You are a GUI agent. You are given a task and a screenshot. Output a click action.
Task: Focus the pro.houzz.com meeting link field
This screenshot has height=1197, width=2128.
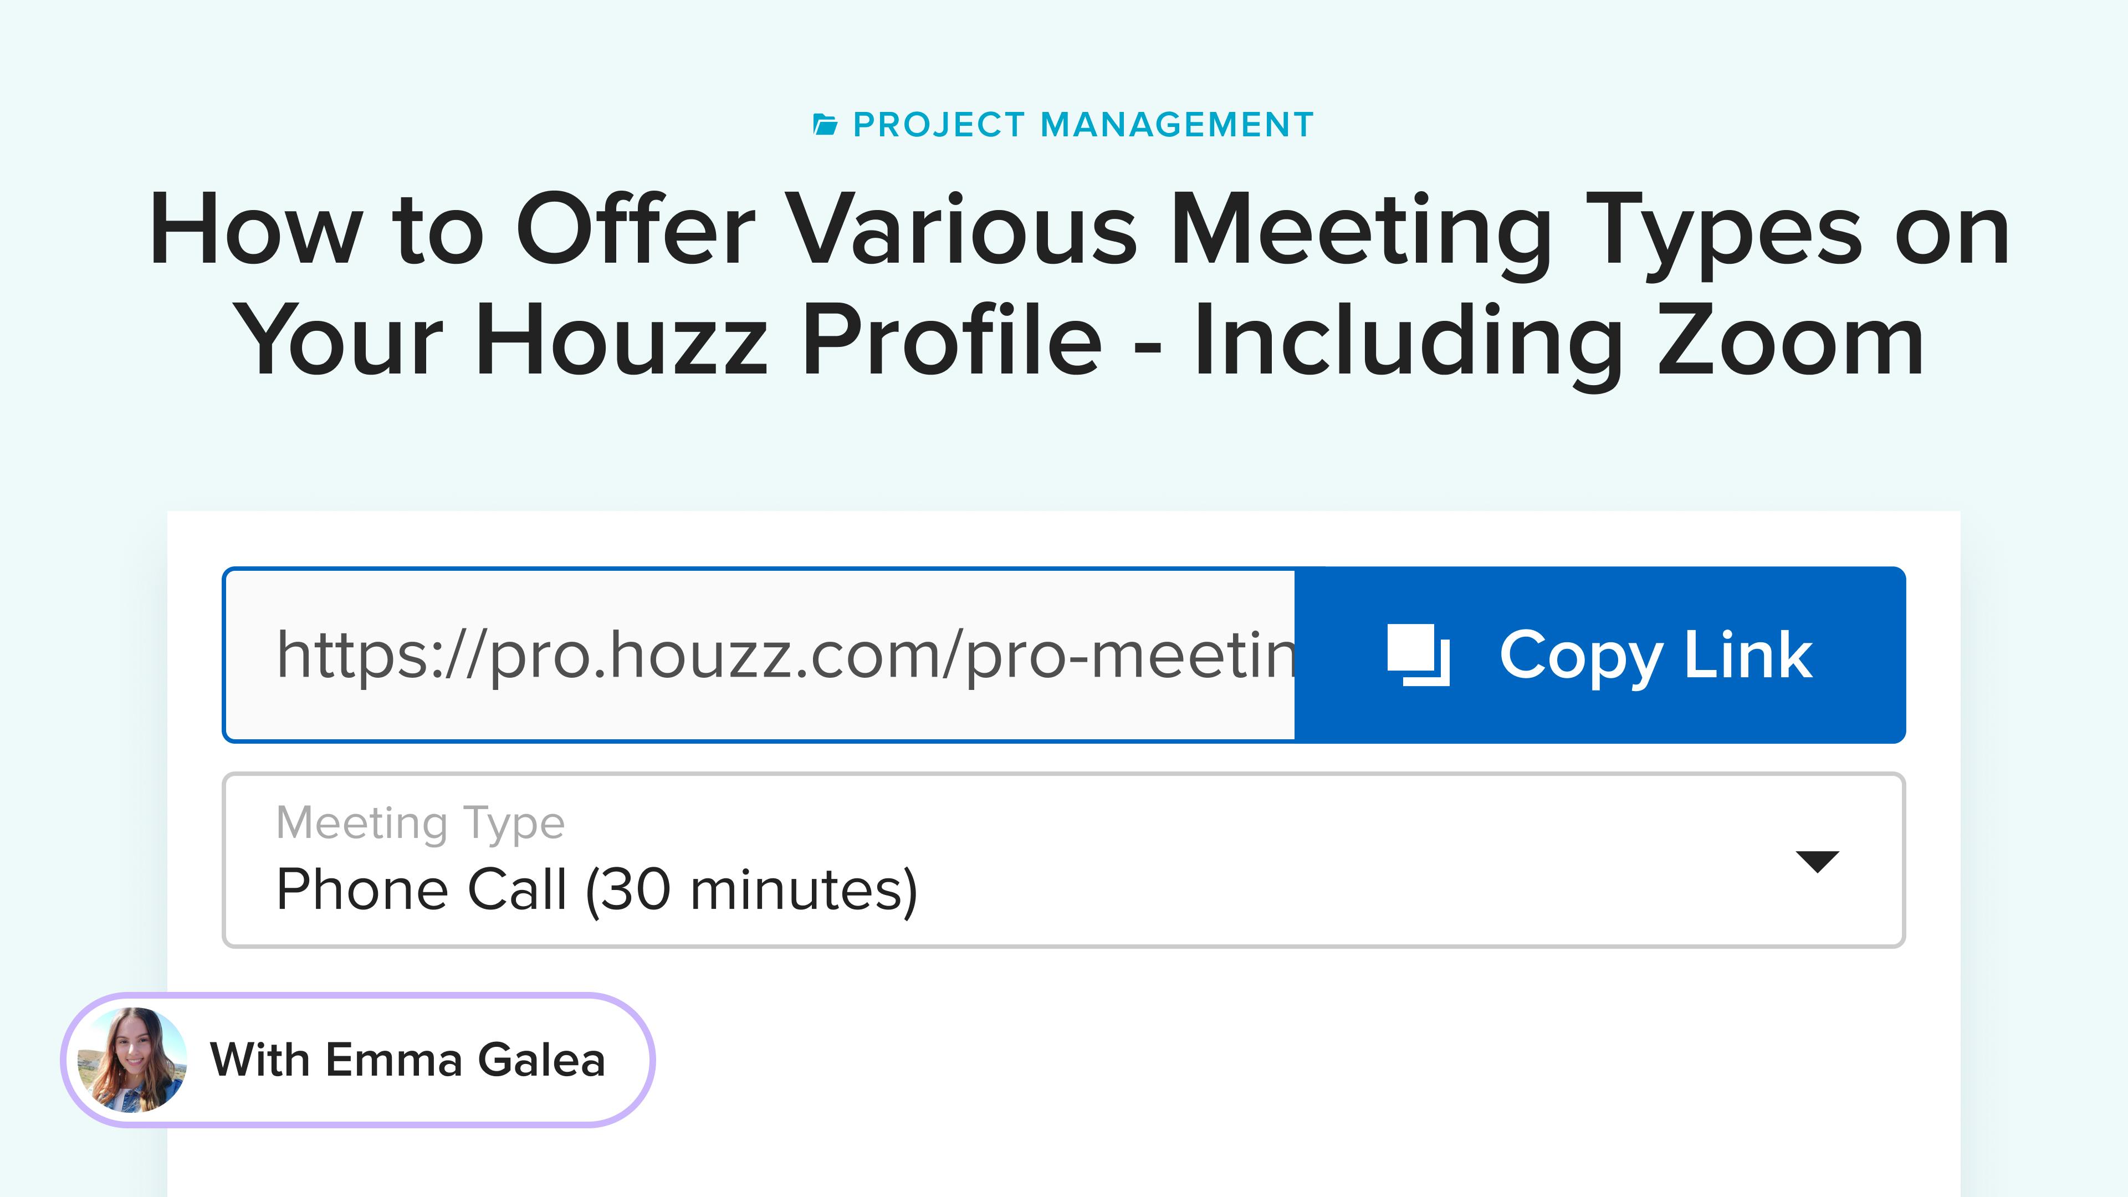click(760, 655)
